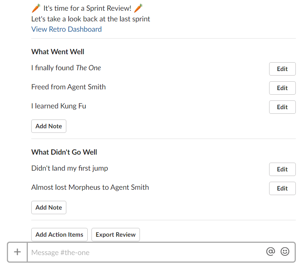Click the 'What Went Well' section heading

(58, 52)
